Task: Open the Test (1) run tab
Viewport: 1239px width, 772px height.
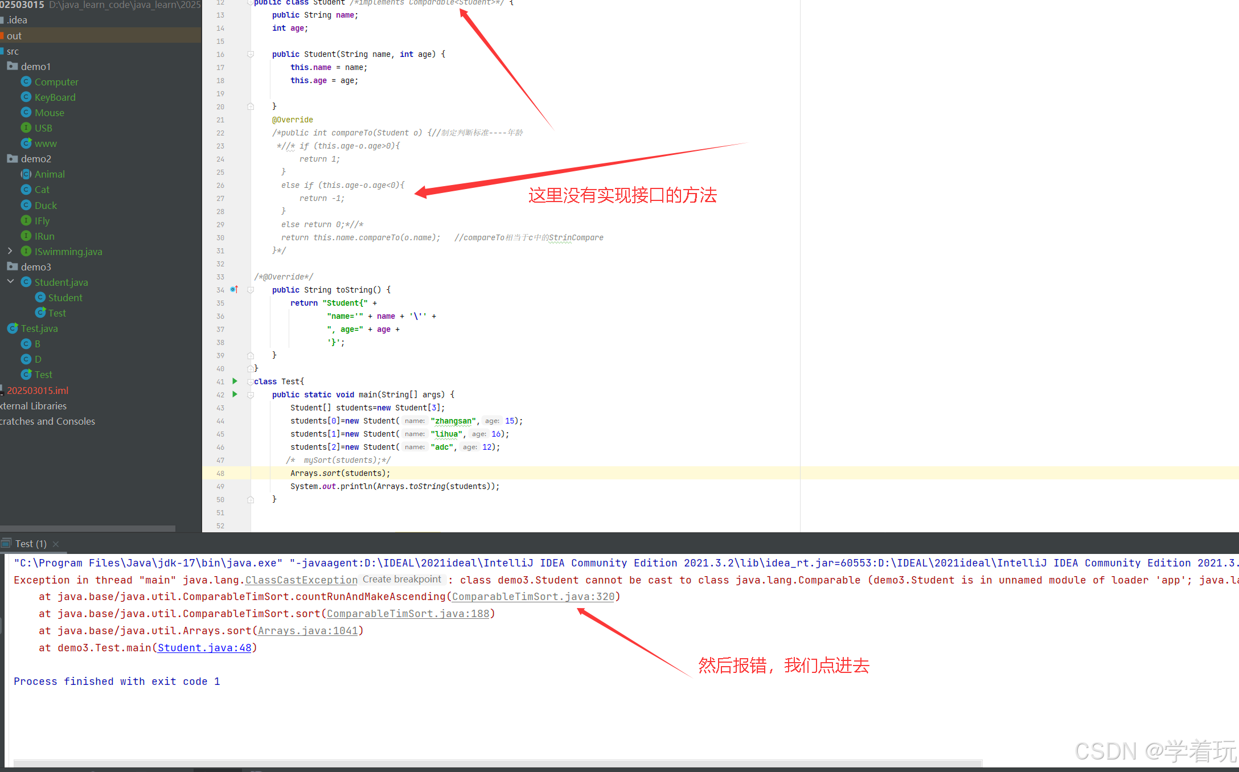Action: [30, 544]
